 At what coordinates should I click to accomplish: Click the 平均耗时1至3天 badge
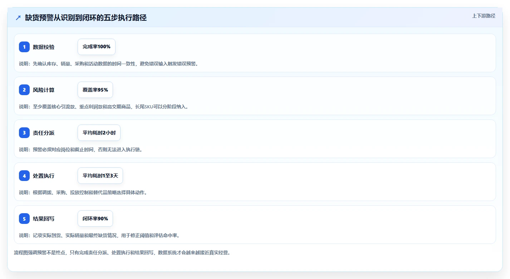point(100,176)
